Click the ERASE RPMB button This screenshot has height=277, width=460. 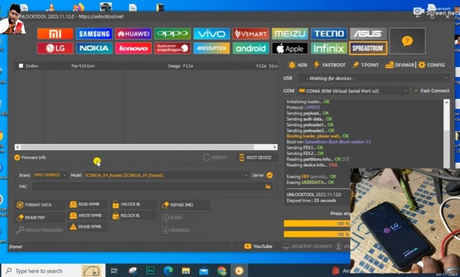click(87, 226)
